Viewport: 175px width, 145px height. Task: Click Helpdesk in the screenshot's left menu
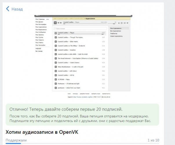point(38,49)
